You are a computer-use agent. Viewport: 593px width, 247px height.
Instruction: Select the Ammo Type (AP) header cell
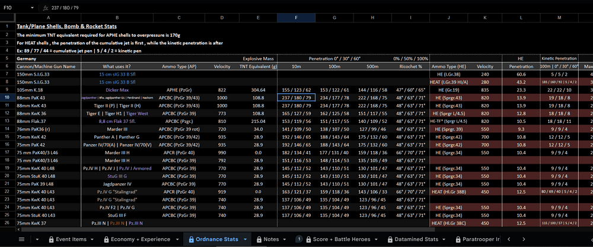coord(179,66)
